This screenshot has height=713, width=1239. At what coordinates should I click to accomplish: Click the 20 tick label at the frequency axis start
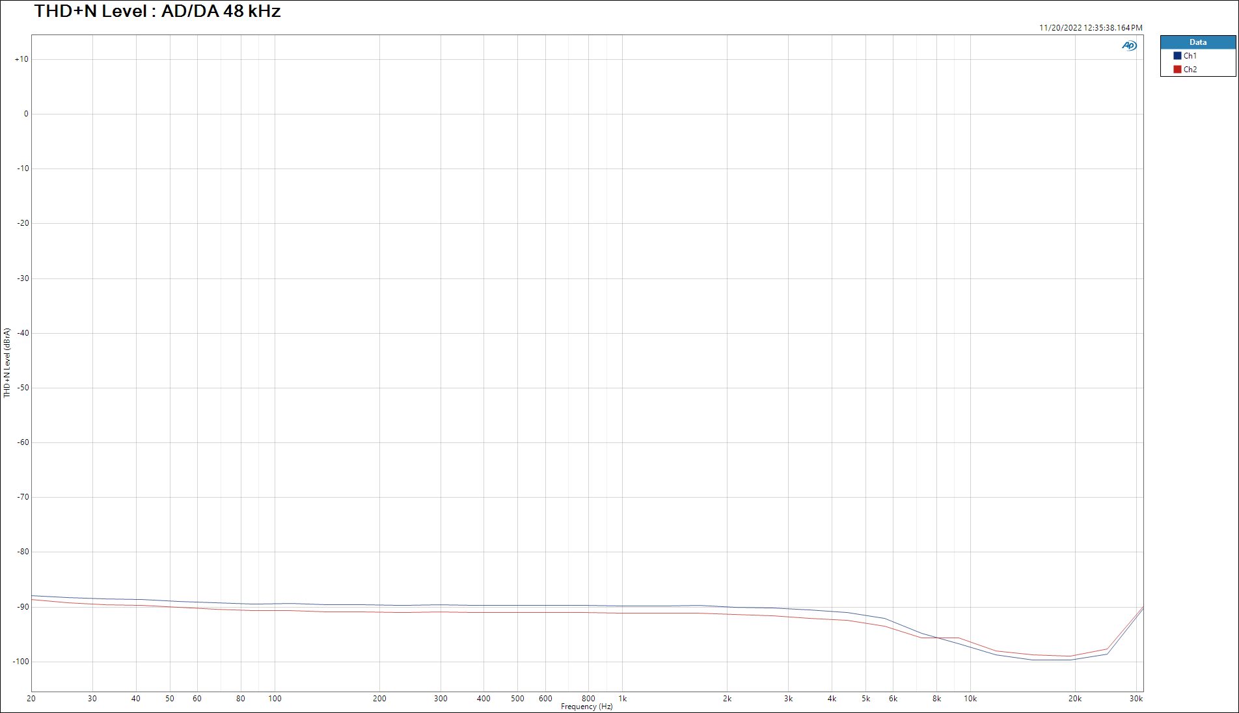point(31,699)
